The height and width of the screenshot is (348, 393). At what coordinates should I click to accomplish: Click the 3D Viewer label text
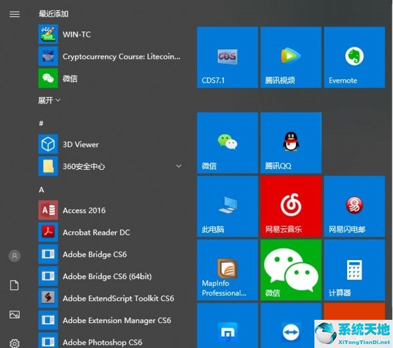coord(81,144)
